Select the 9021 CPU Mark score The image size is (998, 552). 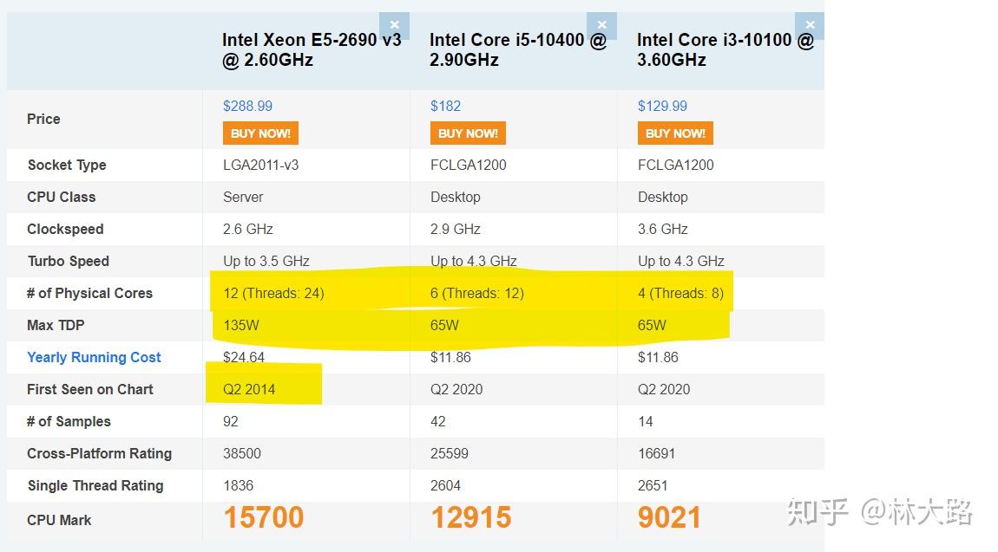click(x=669, y=517)
